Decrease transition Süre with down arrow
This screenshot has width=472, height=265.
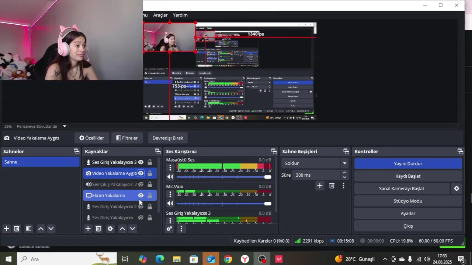pyautogui.click(x=344, y=177)
